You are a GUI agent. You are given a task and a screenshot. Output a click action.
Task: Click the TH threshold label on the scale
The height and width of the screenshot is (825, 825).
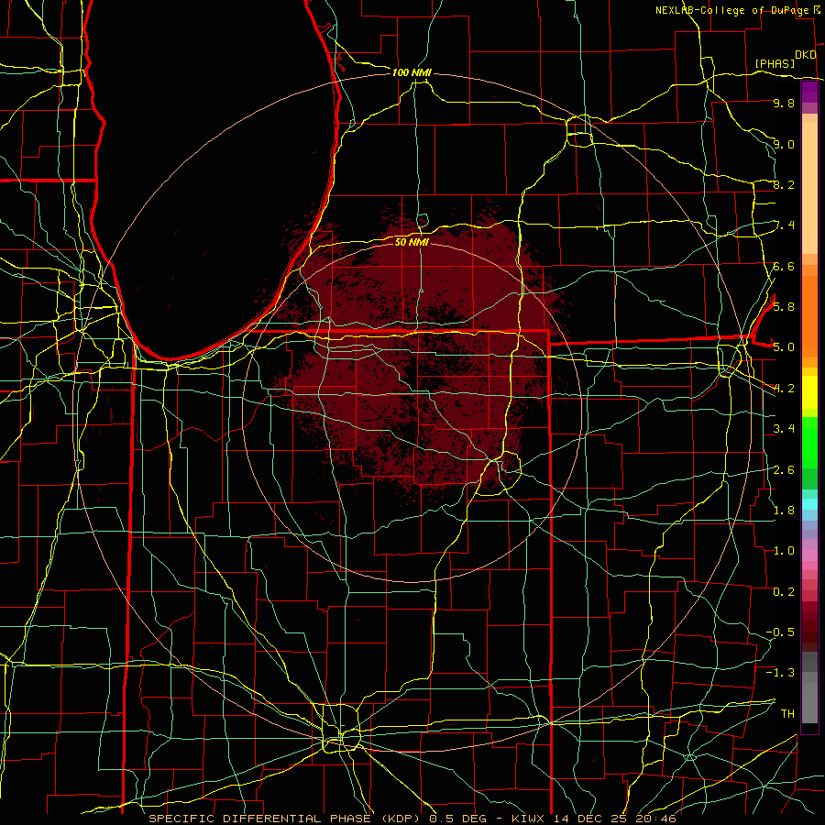click(x=787, y=713)
